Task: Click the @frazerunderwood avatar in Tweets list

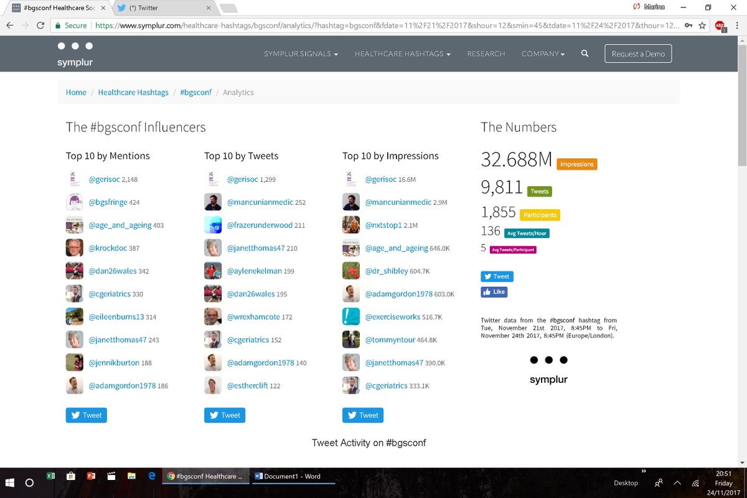Action: coord(213,225)
